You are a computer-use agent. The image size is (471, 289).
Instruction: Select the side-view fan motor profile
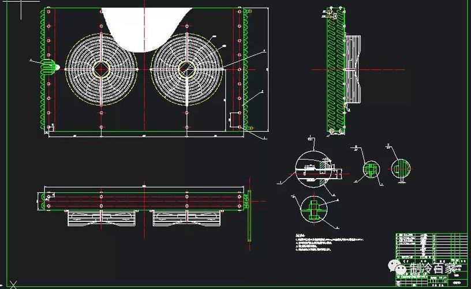(x=353, y=69)
